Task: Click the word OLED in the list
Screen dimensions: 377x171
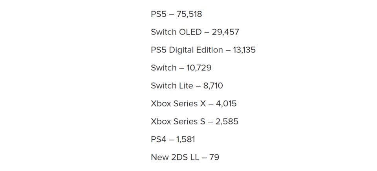Action: [189, 32]
